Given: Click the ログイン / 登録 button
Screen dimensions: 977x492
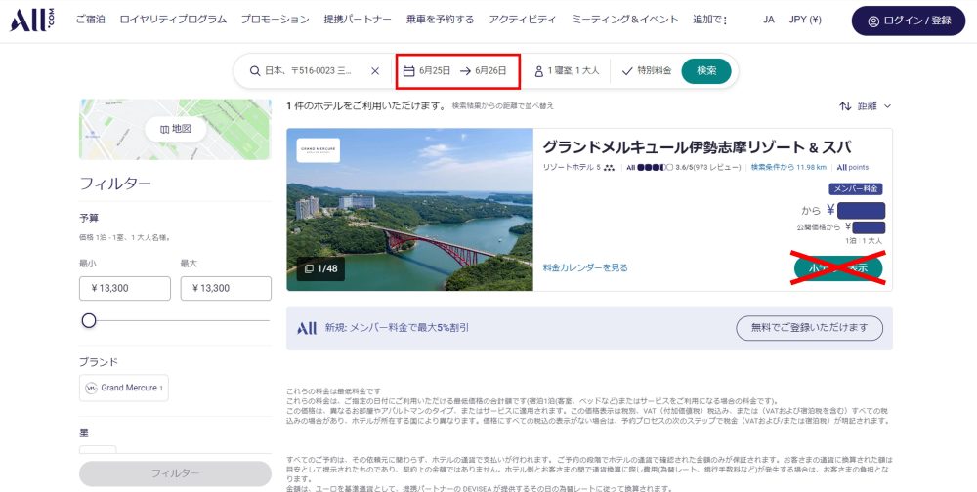Looking at the screenshot, I should coord(909,20).
